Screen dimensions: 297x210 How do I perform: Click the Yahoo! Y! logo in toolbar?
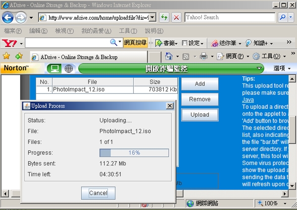pos(9,43)
